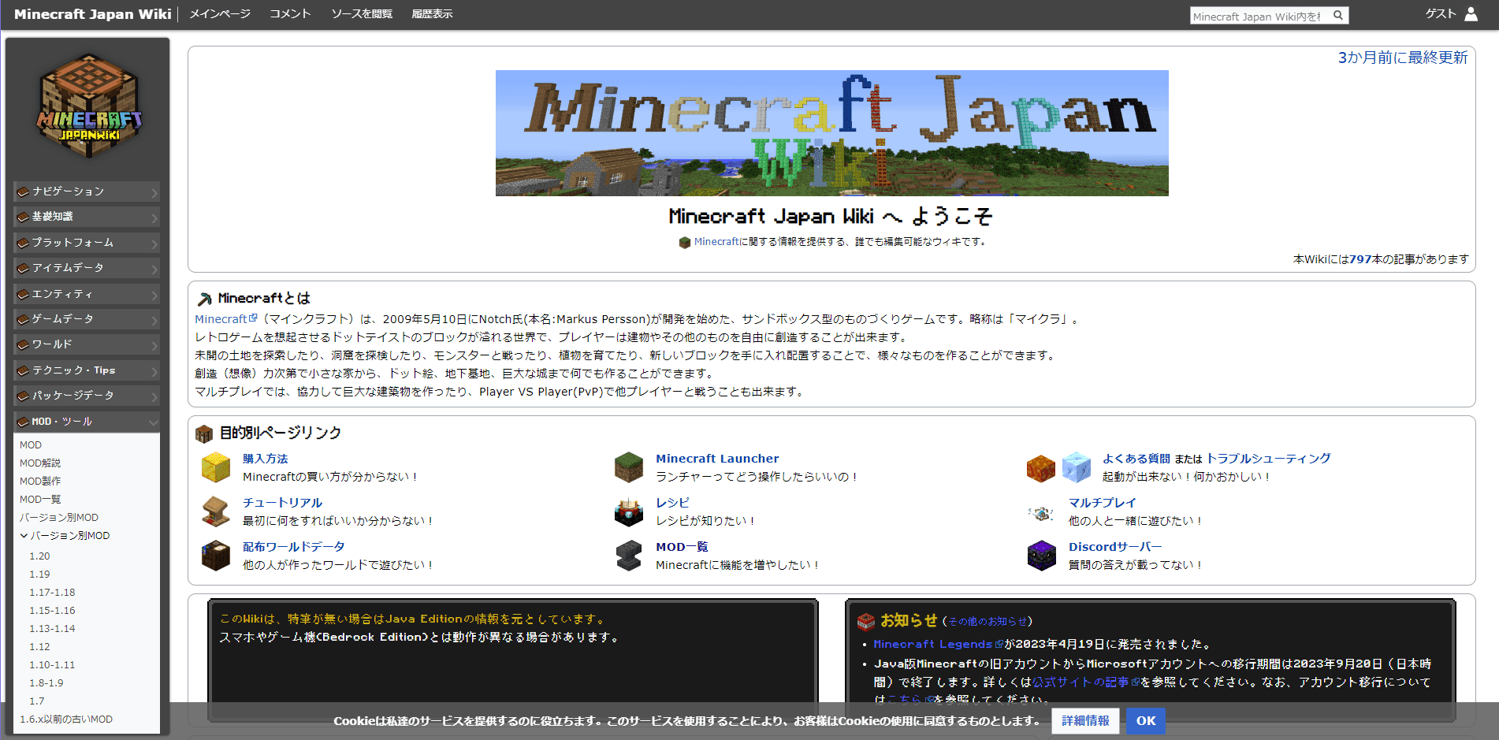Expand the ナビゲーション sidebar section

click(87, 192)
